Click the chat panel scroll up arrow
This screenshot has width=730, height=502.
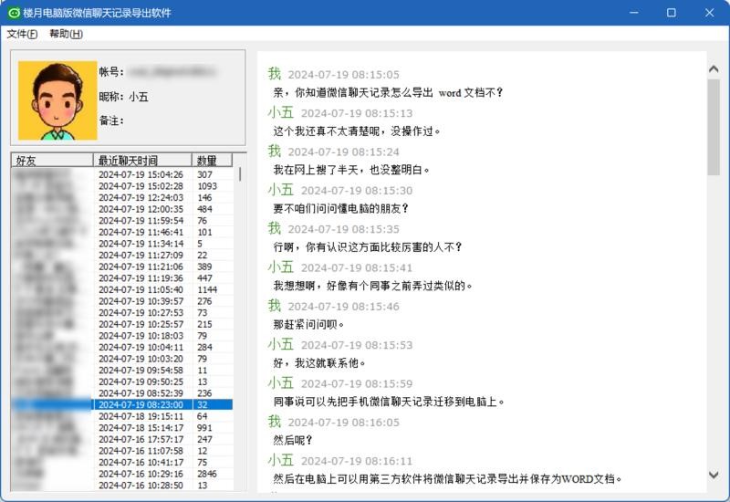point(714,60)
